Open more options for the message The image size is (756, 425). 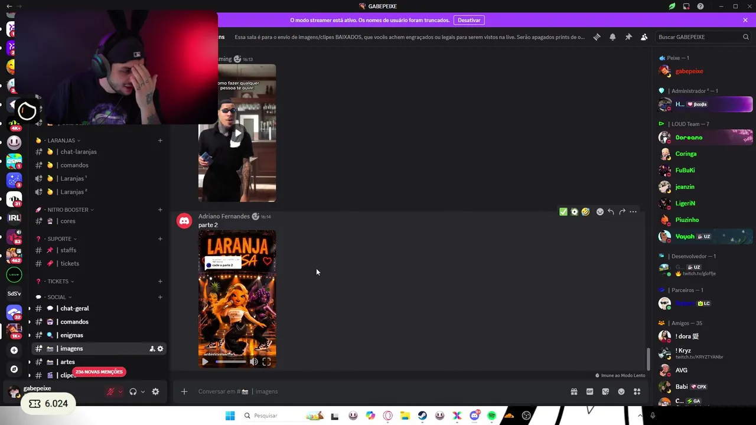click(x=633, y=211)
